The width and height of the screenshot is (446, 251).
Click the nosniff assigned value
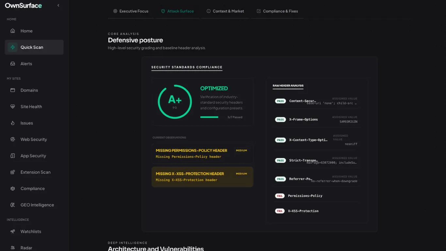click(351, 144)
